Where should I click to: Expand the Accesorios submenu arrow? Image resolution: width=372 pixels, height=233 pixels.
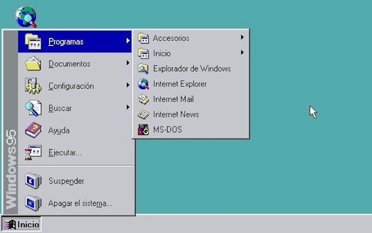pos(242,37)
